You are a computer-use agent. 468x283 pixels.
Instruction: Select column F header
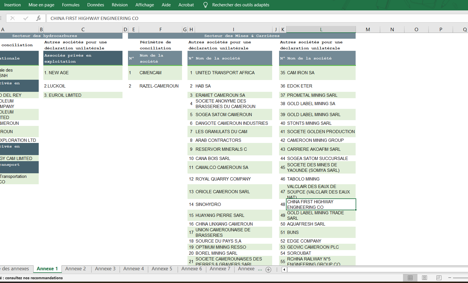160,29
